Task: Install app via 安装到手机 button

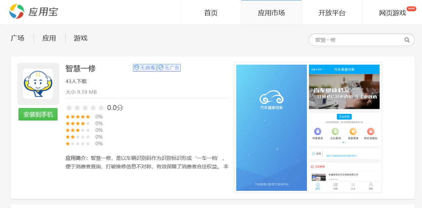Action: tap(38, 114)
